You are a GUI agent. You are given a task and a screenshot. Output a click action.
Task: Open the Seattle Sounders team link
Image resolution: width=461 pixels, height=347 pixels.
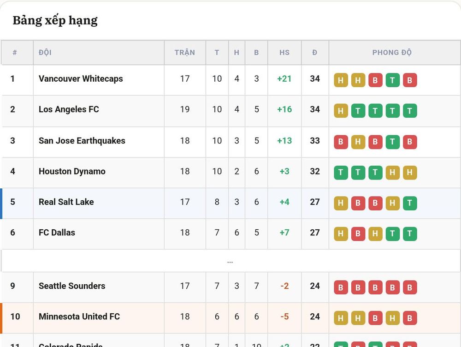tap(72, 286)
